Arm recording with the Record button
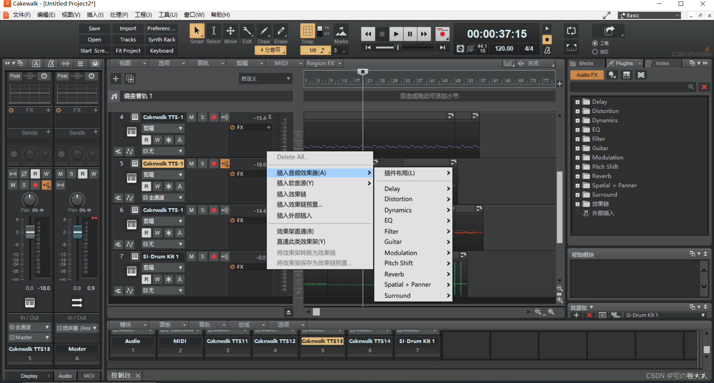Image resolution: width=714 pixels, height=383 pixels. coord(442,34)
